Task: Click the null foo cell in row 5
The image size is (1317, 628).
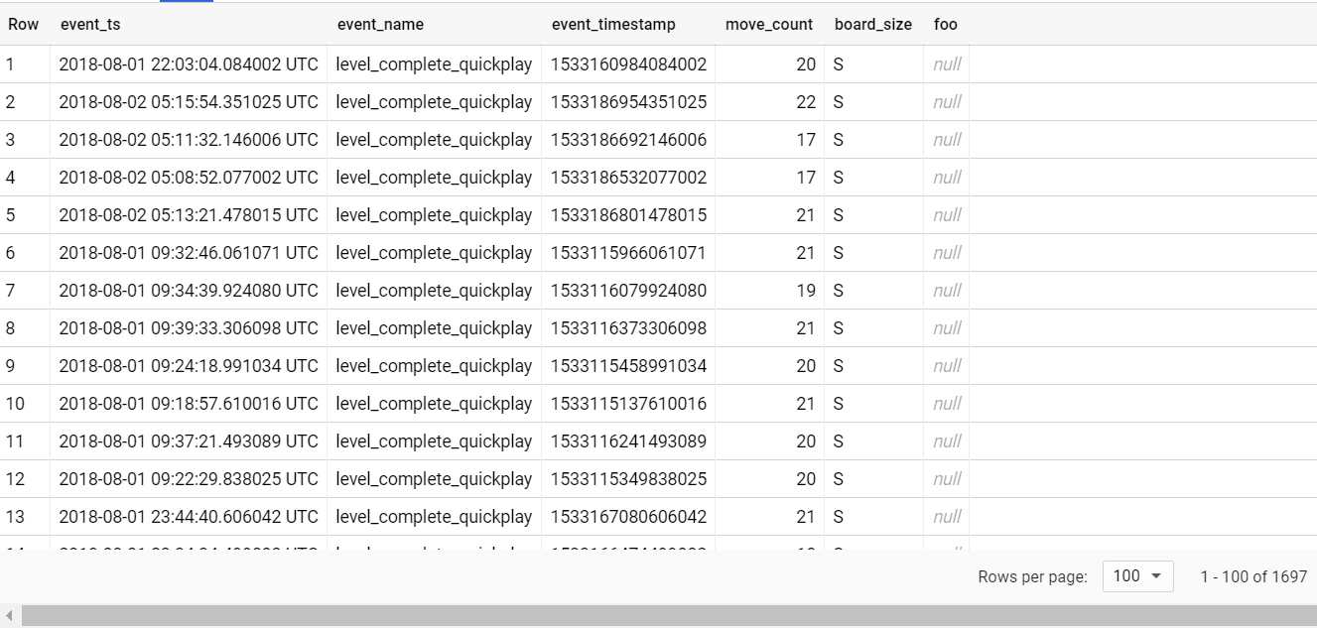Action: tap(947, 215)
